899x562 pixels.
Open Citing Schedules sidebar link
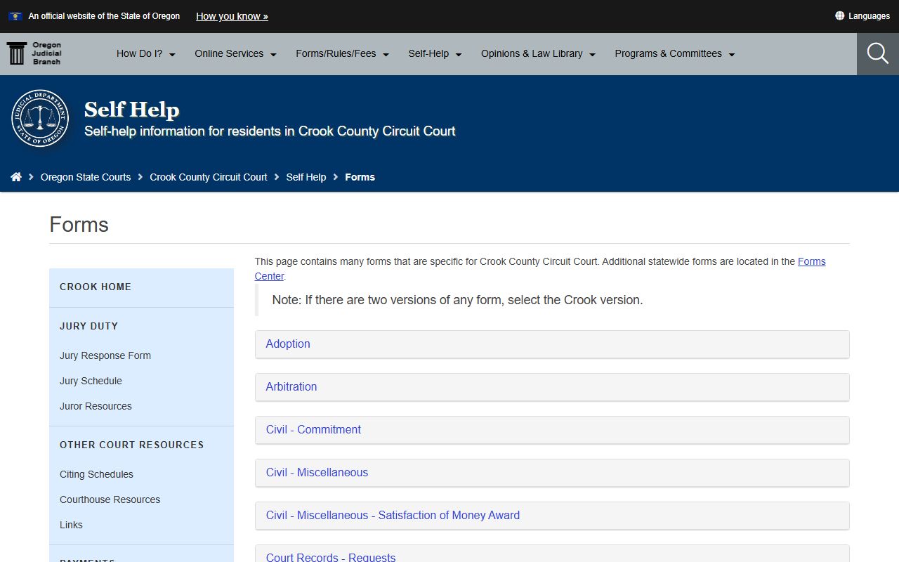pos(96,474)
